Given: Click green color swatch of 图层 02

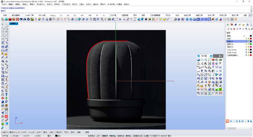Looking at the screenshot, I should [251, 44].
